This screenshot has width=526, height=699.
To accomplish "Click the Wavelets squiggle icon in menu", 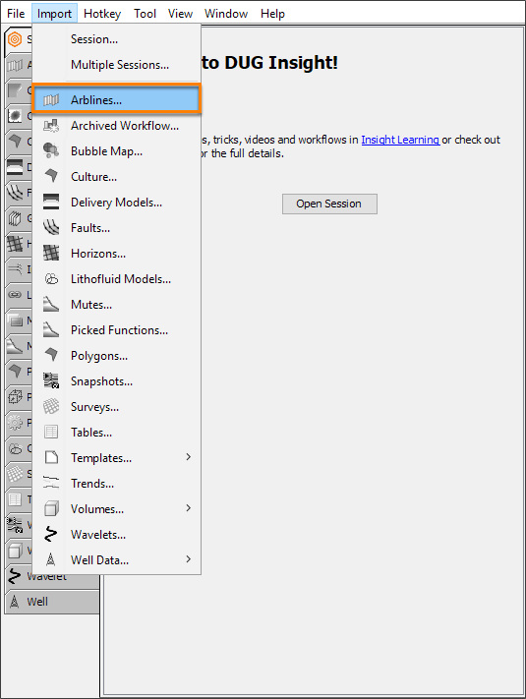I will pyautogui.click(x=51, y=534).
